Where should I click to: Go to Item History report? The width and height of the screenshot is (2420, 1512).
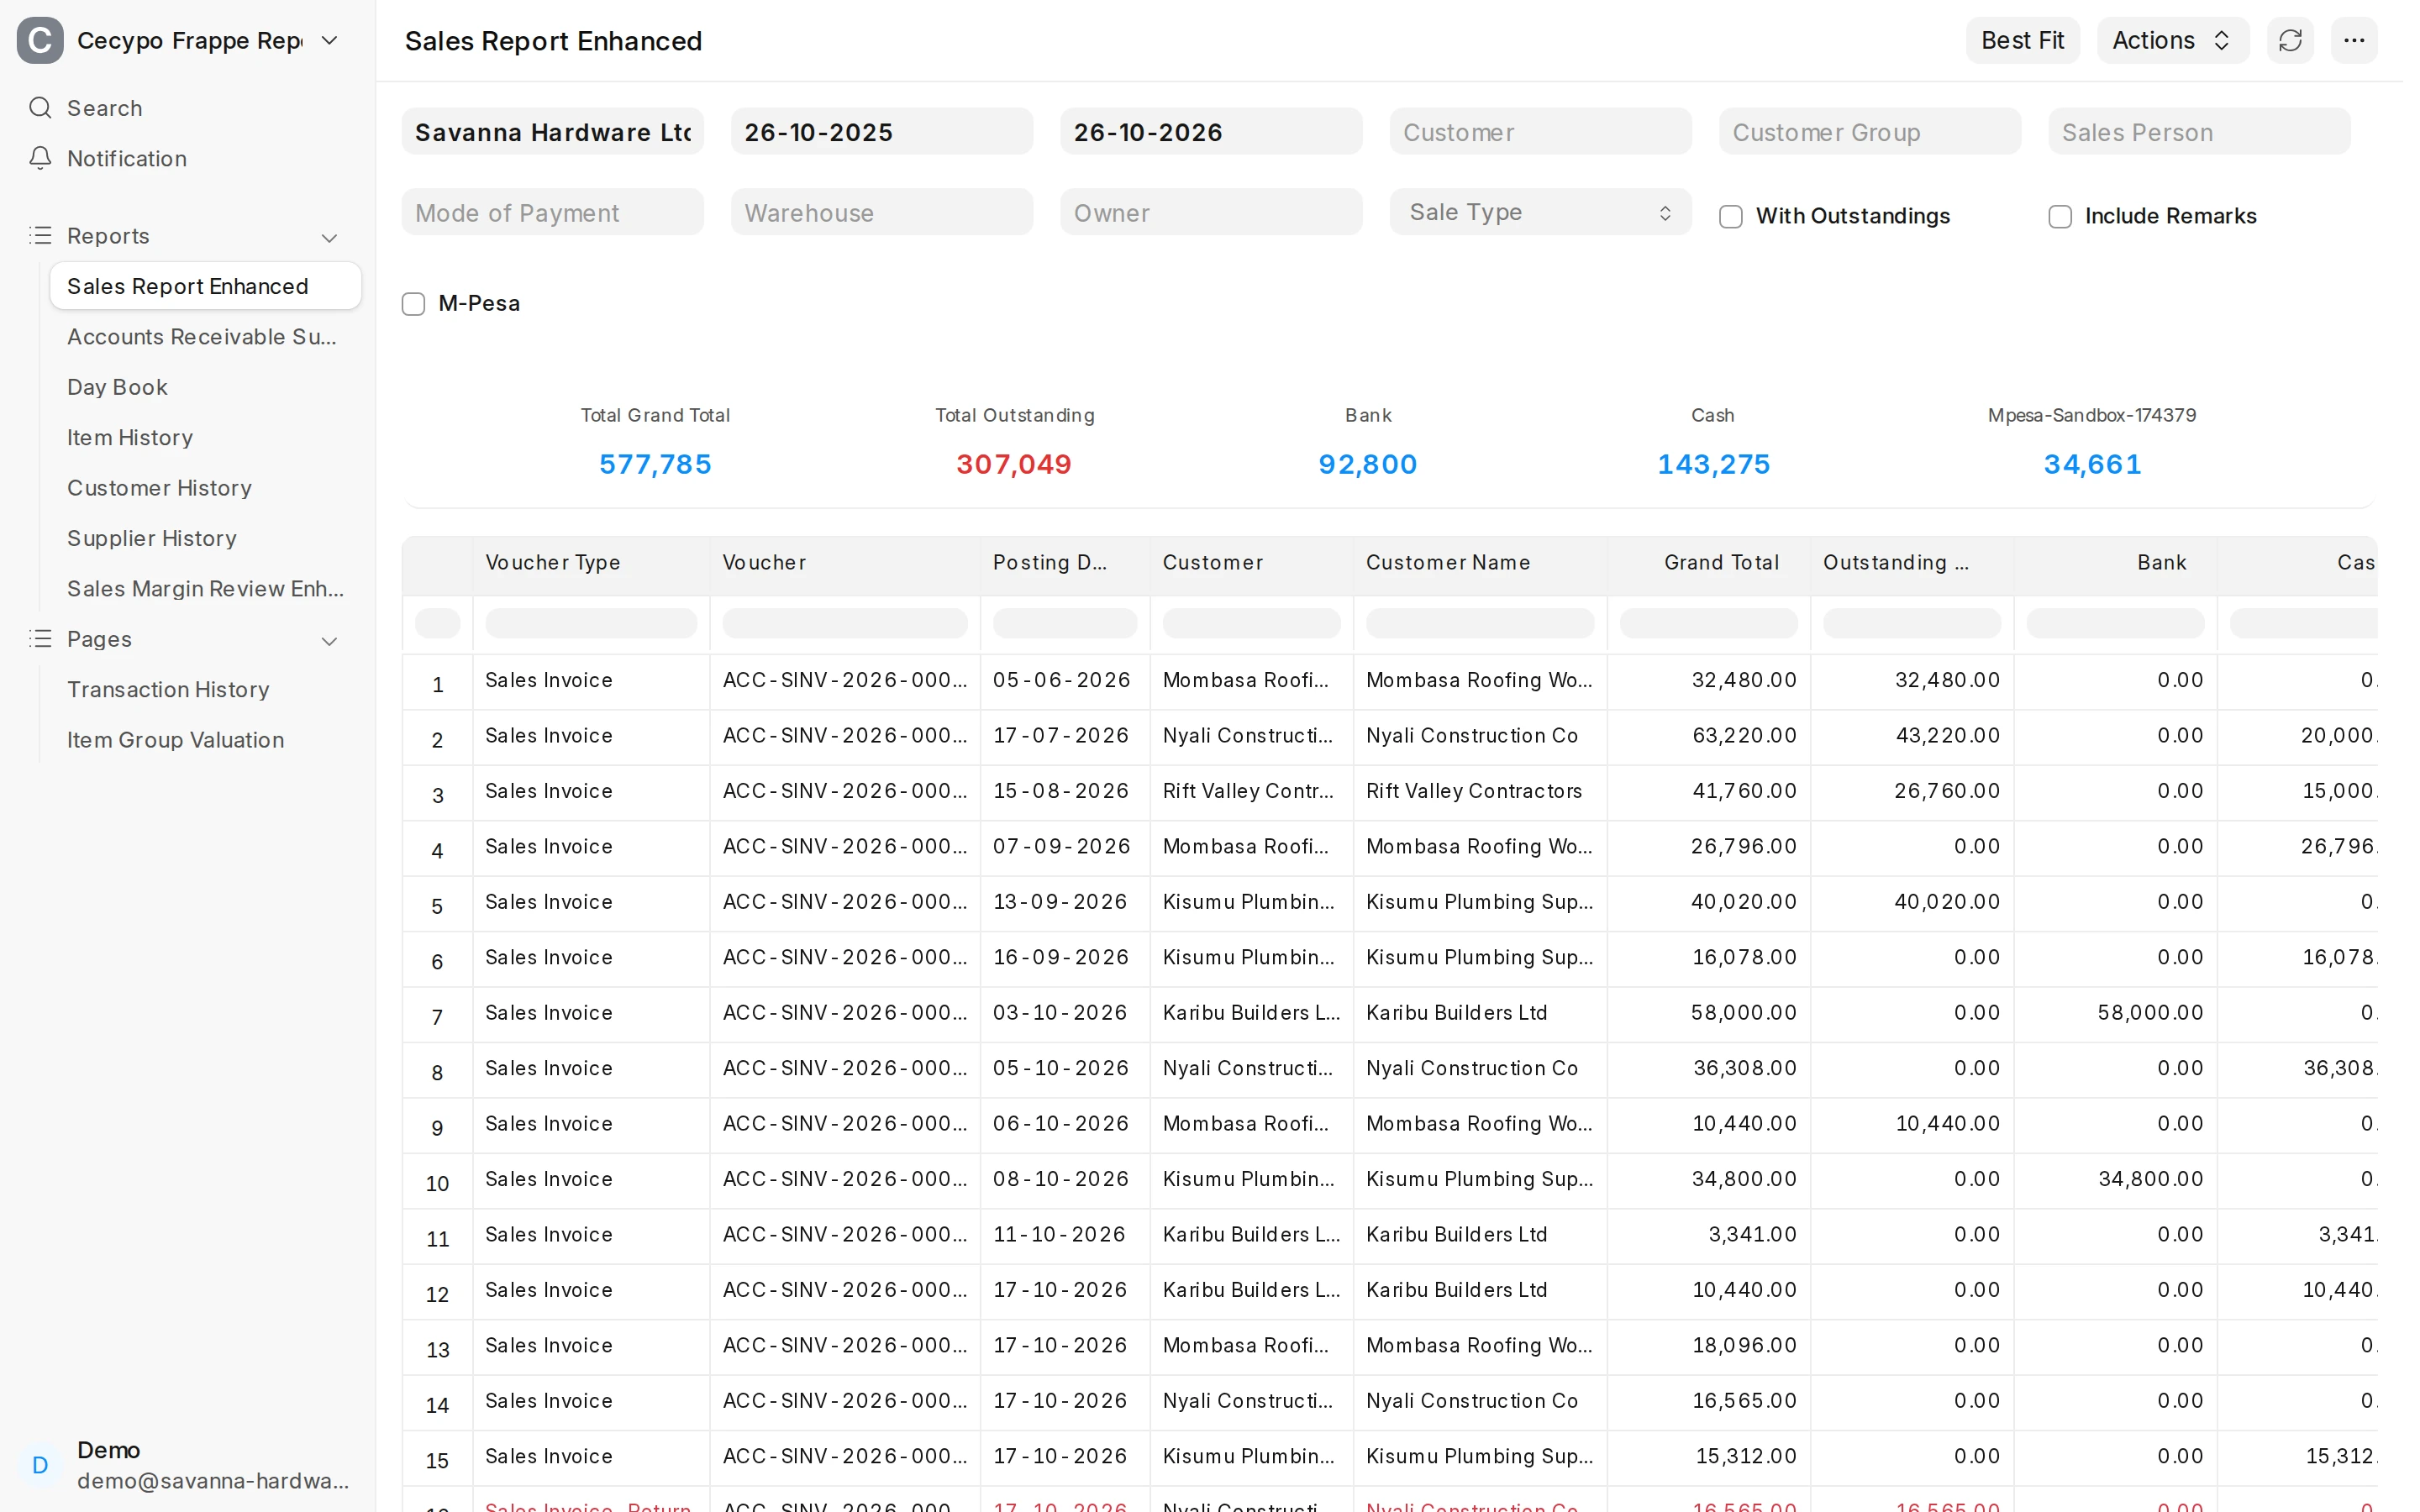(x=205, y=437)
